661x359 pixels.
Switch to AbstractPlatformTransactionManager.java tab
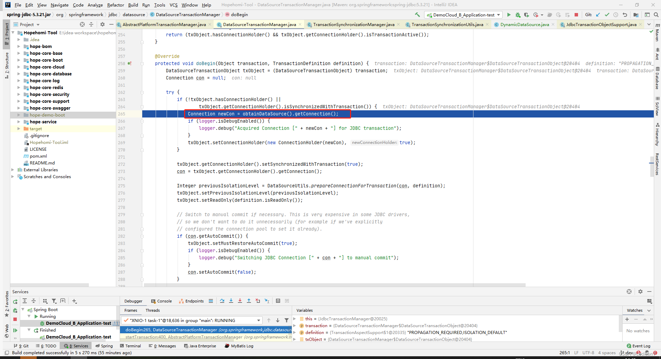pyautogui.click(x=164, y=24)
